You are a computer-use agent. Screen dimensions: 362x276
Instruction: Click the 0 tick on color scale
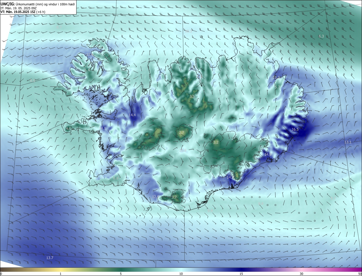click(1, 274)
